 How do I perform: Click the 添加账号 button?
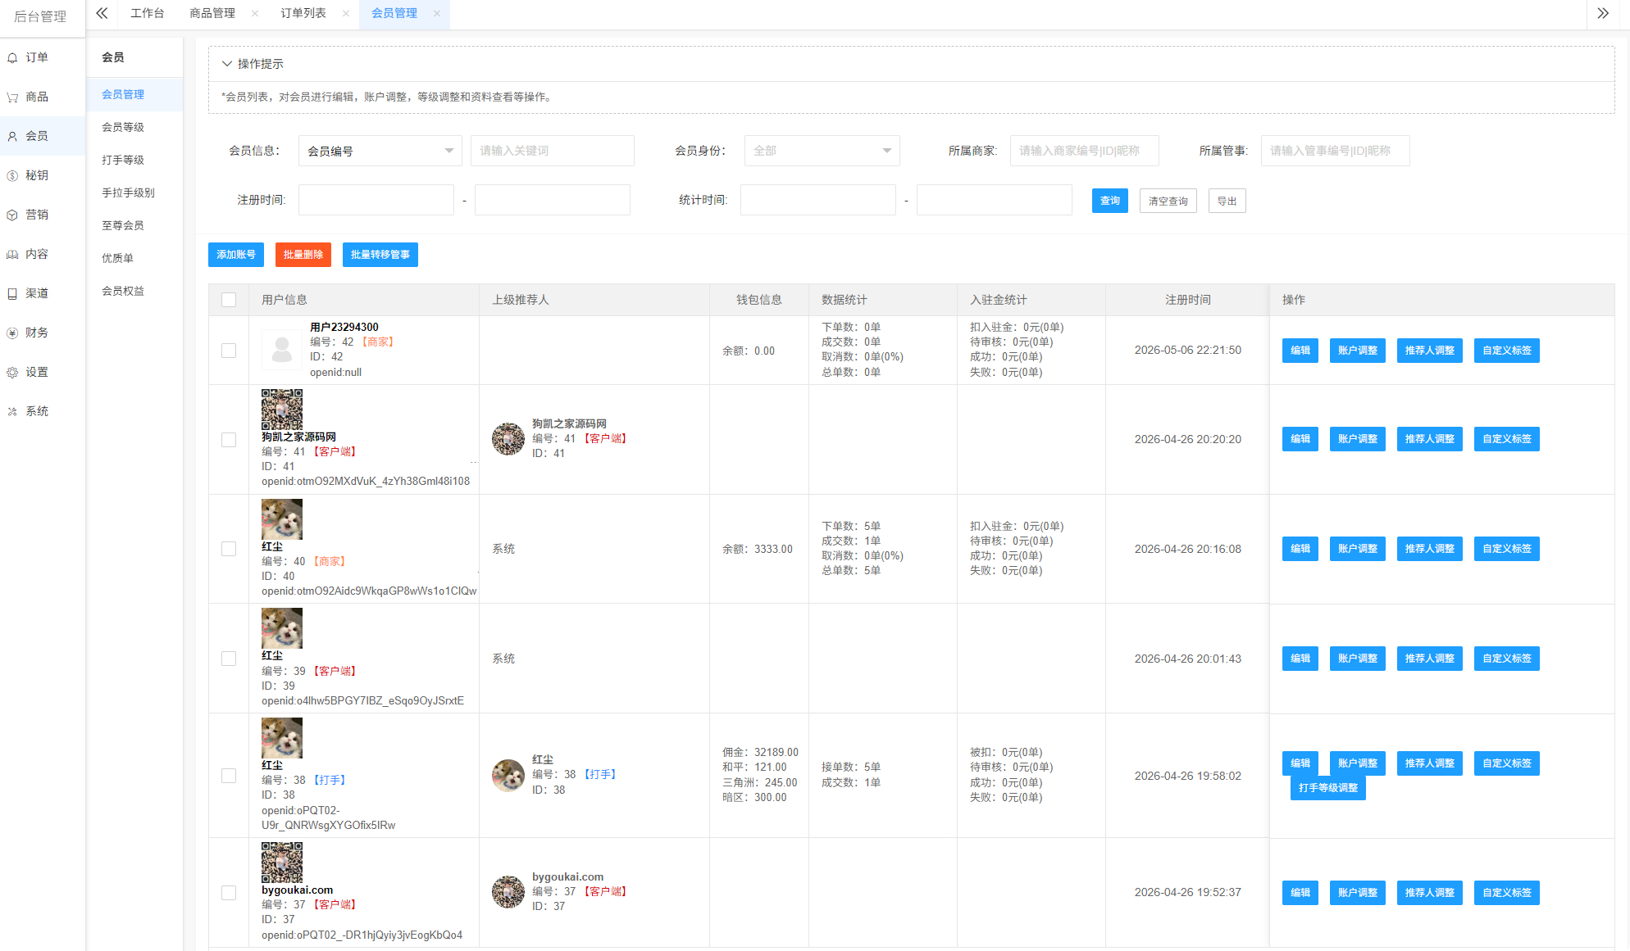click(236, 255)
